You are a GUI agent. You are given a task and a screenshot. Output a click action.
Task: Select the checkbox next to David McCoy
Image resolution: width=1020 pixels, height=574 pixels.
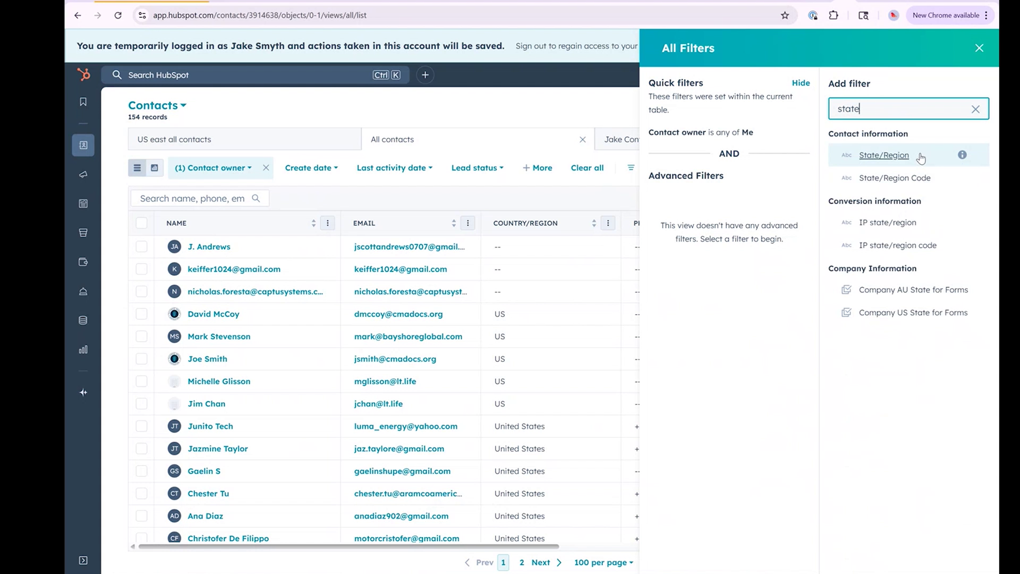pos(141,314)
